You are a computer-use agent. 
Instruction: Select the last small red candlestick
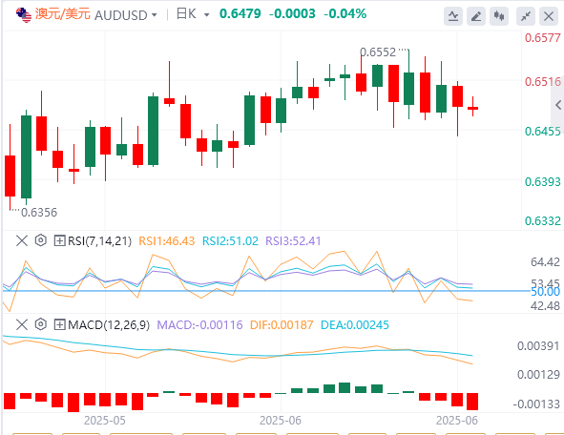click(472, 108)
